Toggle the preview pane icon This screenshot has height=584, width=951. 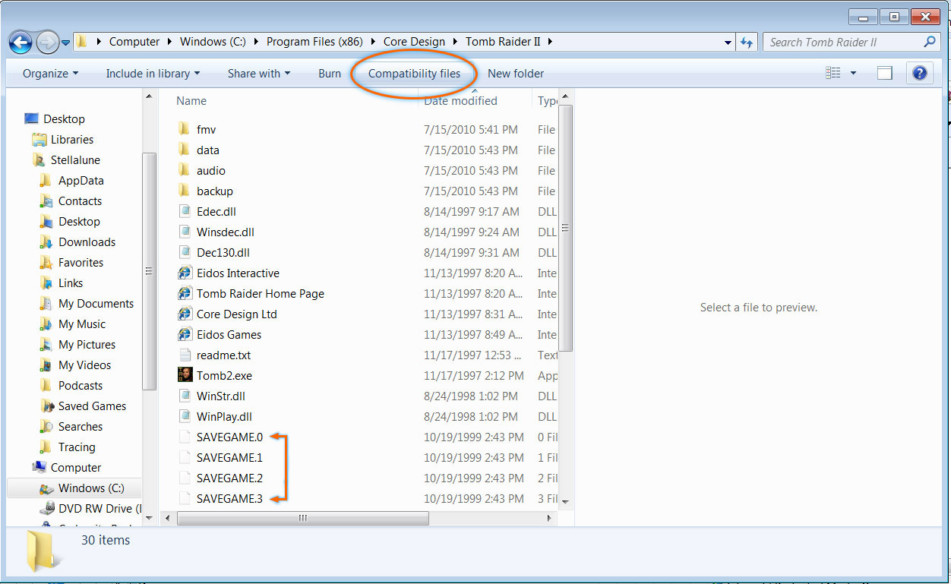pyautogui.click(x=884, y=73)
